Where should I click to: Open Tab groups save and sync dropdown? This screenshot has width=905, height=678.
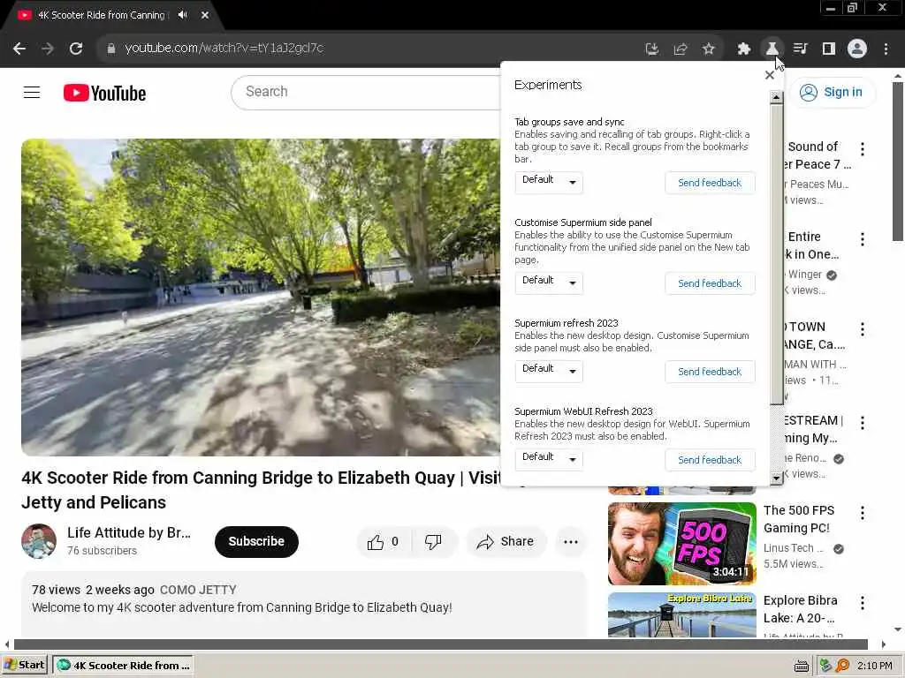[x=549, y=182]
